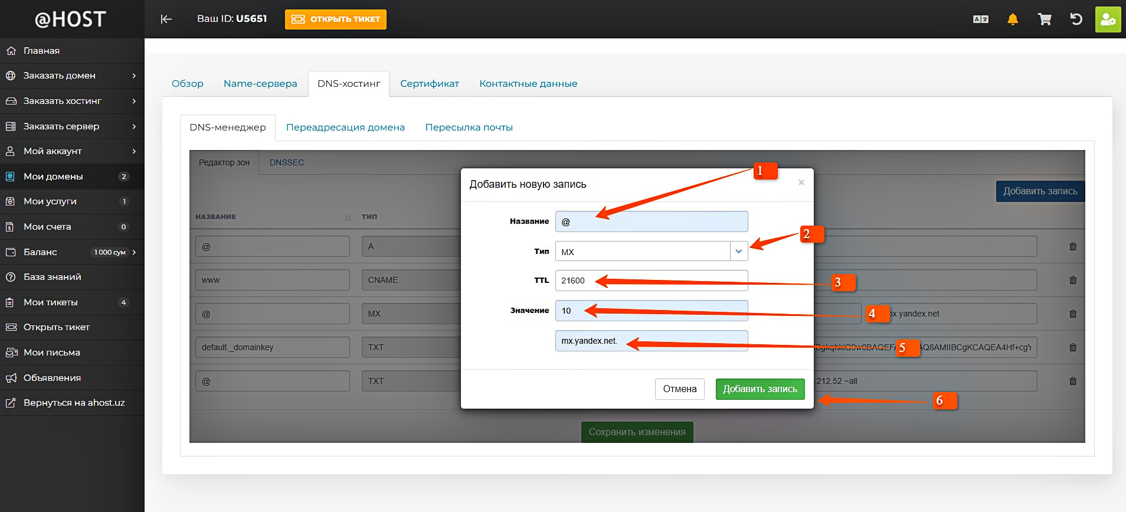Open Переадресация домена subtab
1126x512 pixels.
pos(345,128)
